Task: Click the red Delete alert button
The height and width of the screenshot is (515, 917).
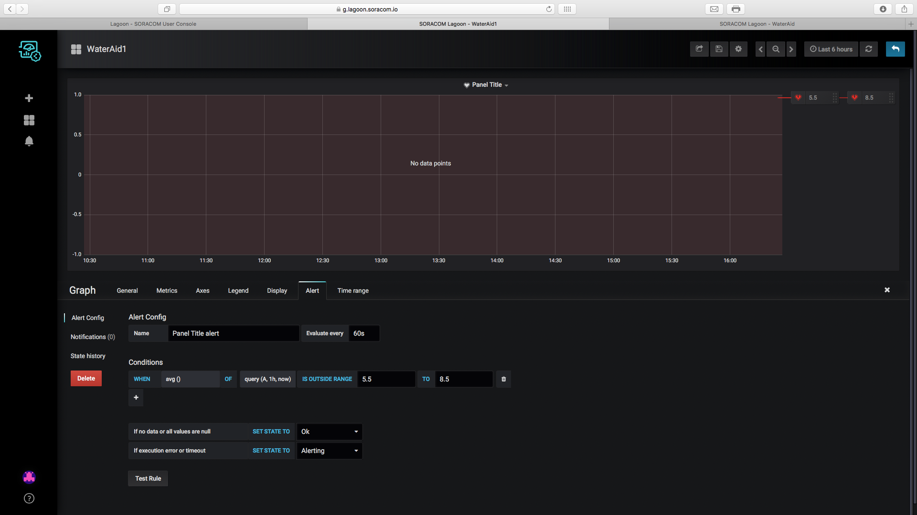Action: 86,378
